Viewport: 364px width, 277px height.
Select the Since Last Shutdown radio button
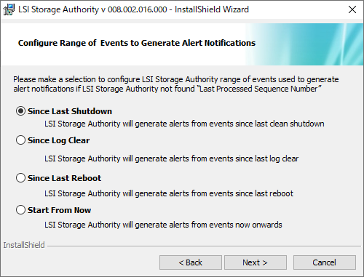[20, 111]
